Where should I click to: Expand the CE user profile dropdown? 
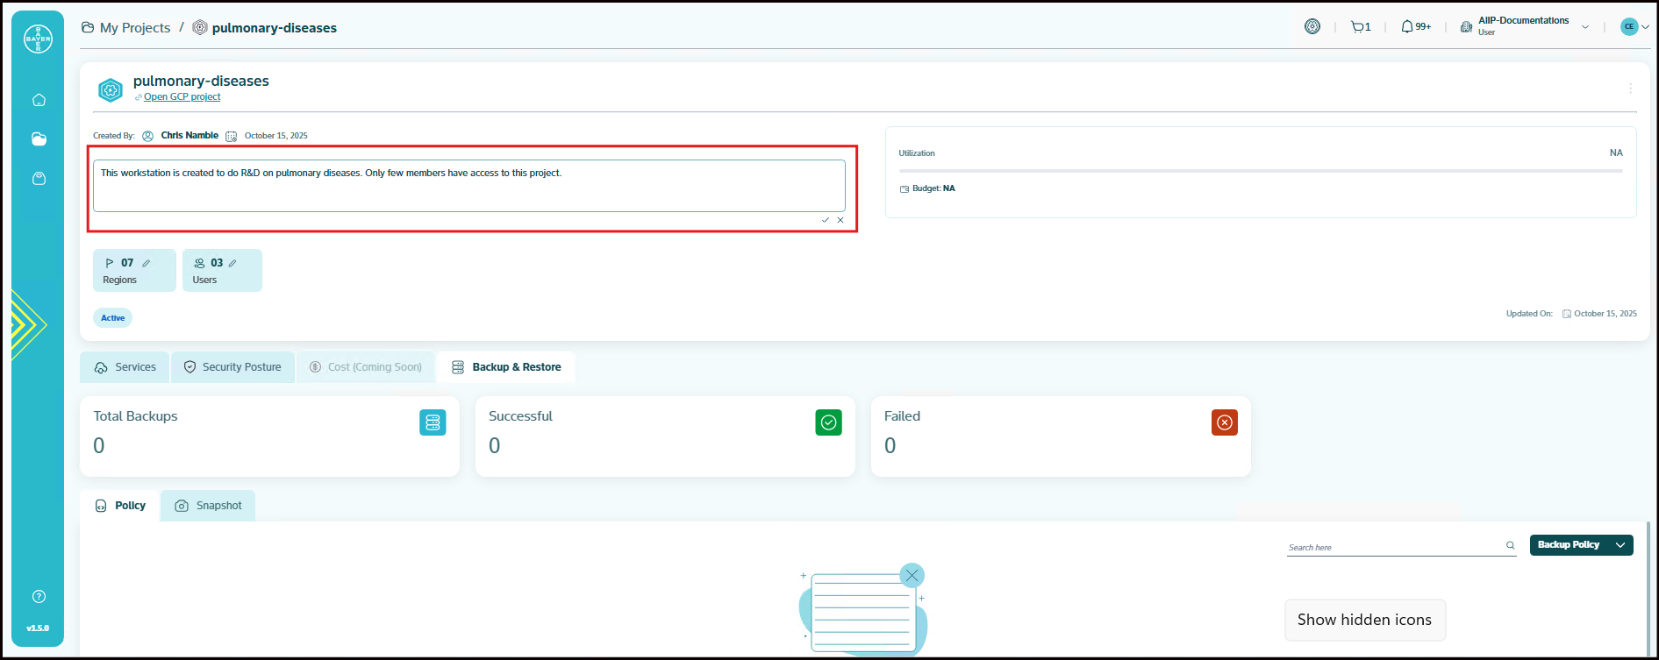(1635, 27)
